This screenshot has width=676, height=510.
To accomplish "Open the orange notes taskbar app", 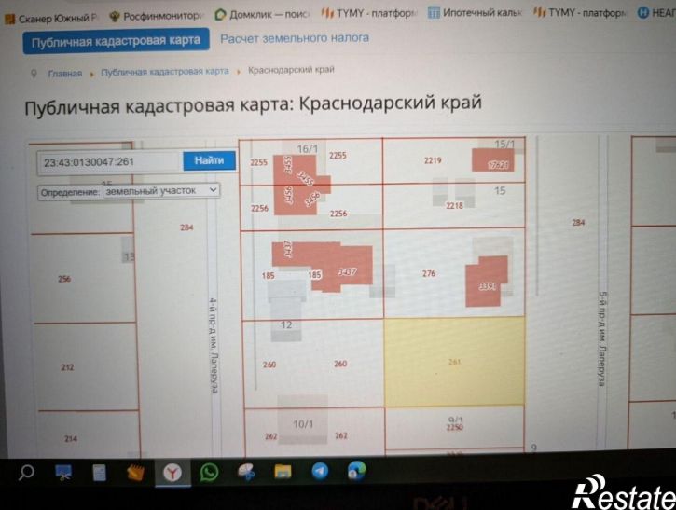I will [x=135, y=473].
